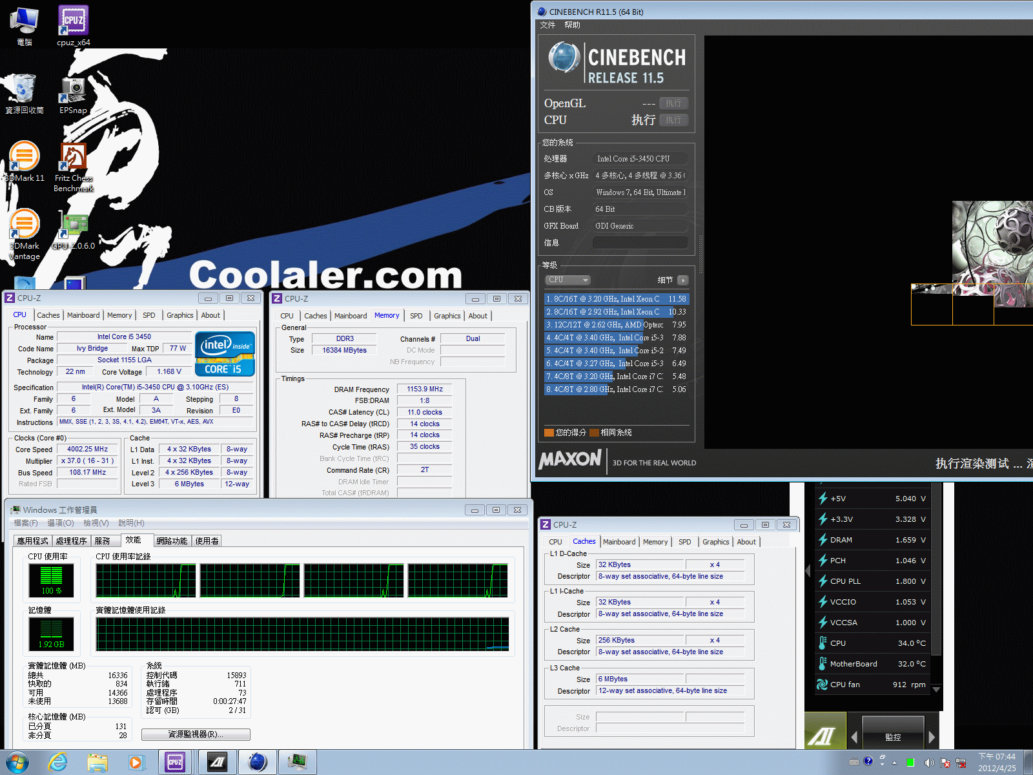This screenshot has width=1033, height=775.
Task: Open the 檢視(V) menu in Task Manager
Action: pyautogui.click(x=96, y=523)
